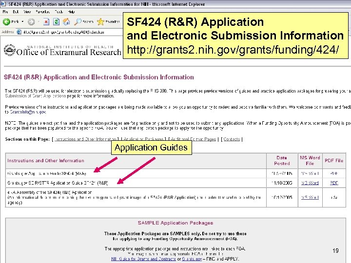Open the Help menu
This screenshot has width=351, height=263.
pos(71,12)
